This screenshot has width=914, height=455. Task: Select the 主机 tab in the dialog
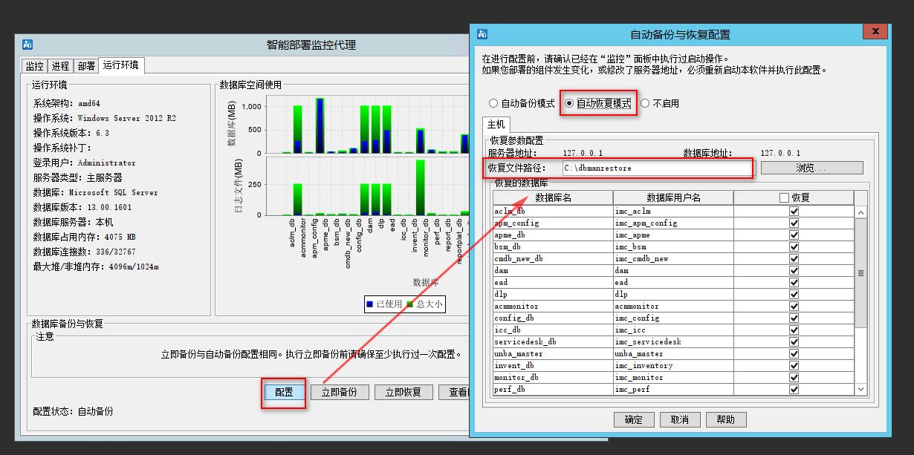pos(496,124)
